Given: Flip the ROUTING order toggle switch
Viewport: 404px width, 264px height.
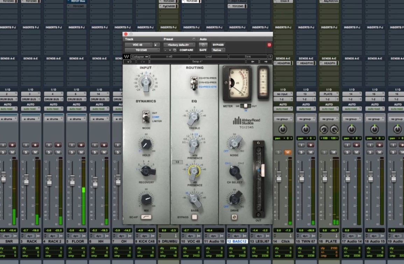Looking at the screenshot, I should tap(194, 83).
